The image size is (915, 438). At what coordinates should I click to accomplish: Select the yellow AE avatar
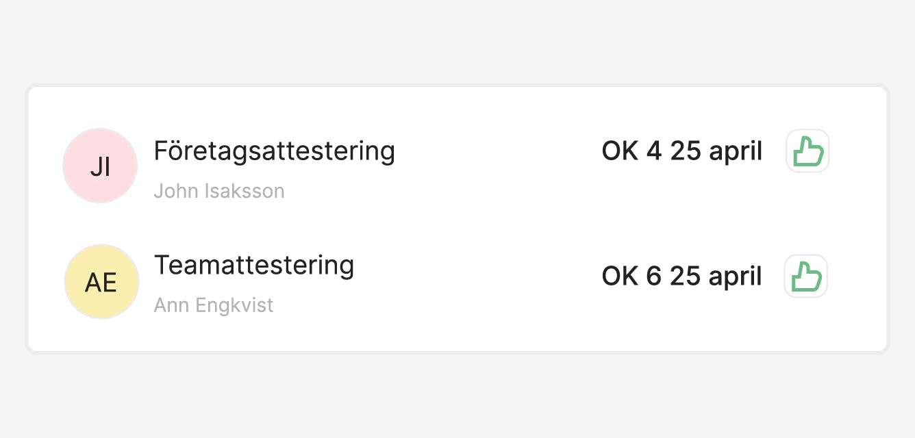coord(101,282)
